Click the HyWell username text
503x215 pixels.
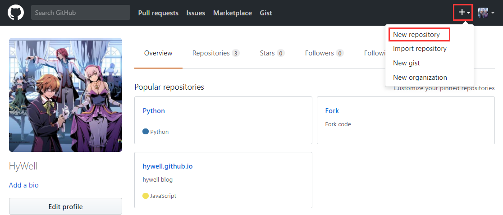[23, 166]
